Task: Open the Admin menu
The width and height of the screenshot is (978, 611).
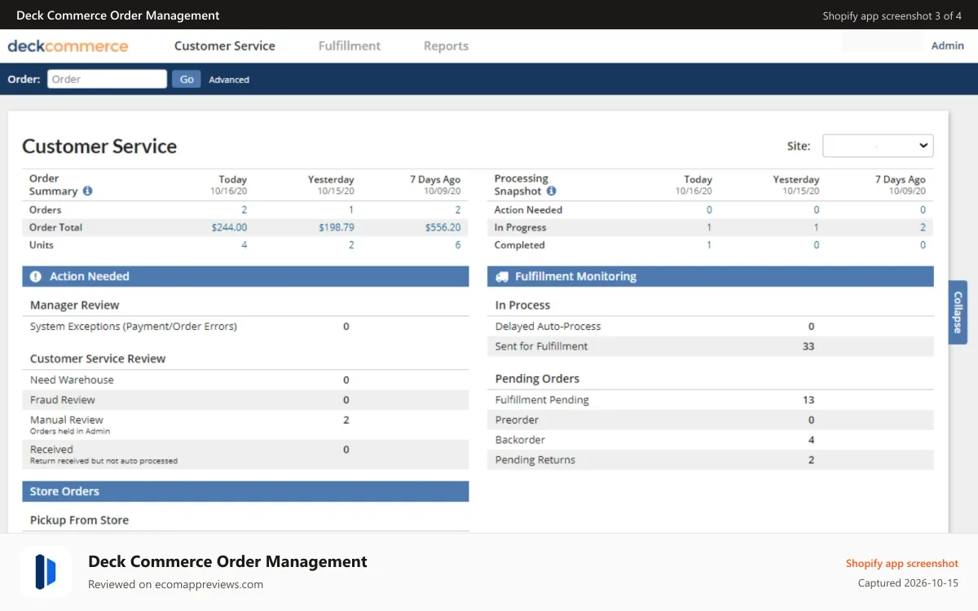Action: [948, 46]
